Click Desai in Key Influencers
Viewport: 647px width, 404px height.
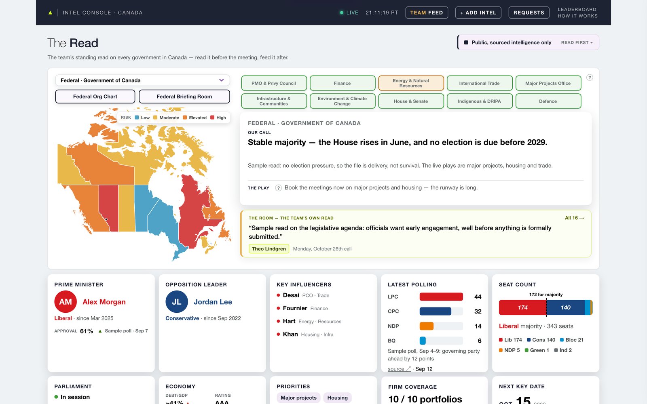pyautogui.click(x=291, y=295)
